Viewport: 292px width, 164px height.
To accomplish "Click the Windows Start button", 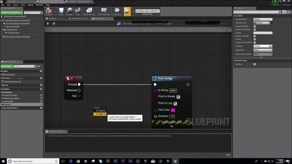I will [x=3, y=161].
